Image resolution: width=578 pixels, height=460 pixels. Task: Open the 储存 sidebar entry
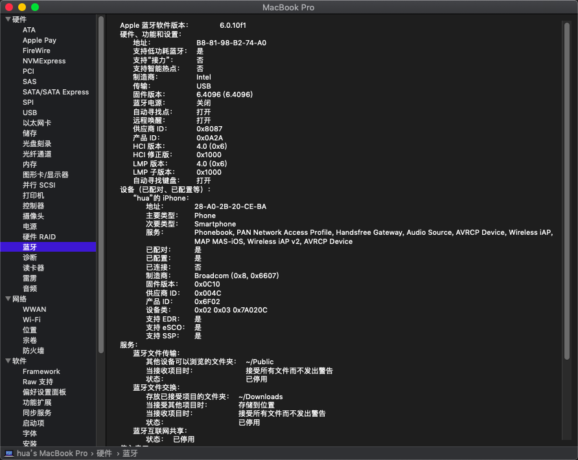30,133
